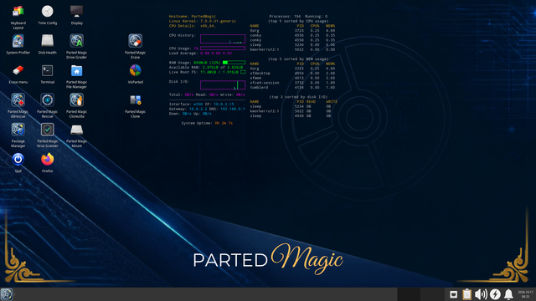Open Parted Magic Clonezilla
Image resolution: width=536 pixels, height=301 pixels.
tap(76, 100)
